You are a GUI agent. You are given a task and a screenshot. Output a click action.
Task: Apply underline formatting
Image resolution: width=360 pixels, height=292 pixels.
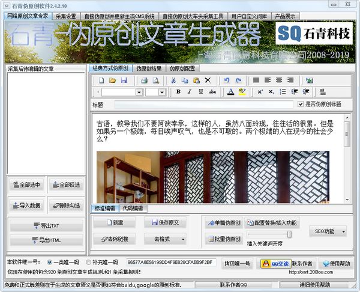tap(201, 91)
